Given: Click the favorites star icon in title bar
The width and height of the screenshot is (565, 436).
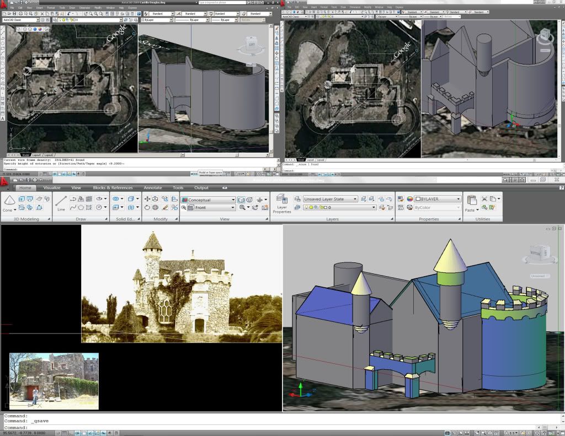Looking at the screenshot, I should pos(522,180).
